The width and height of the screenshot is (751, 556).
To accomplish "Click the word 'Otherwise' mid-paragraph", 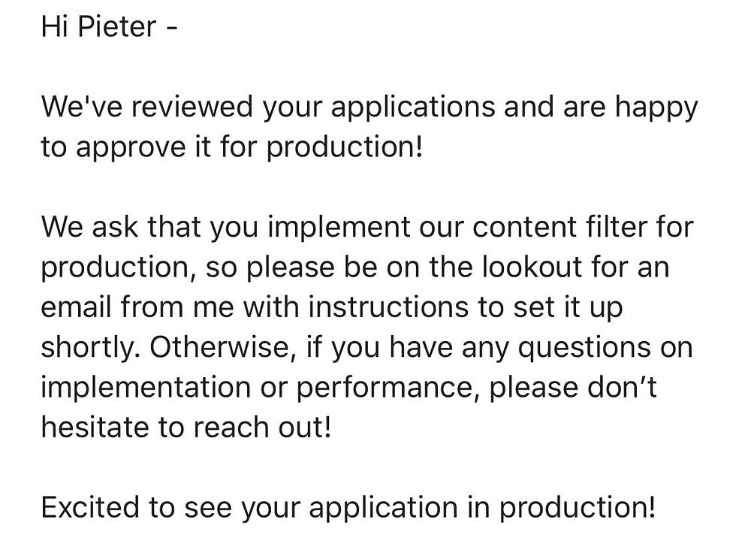I will (226, 348).
